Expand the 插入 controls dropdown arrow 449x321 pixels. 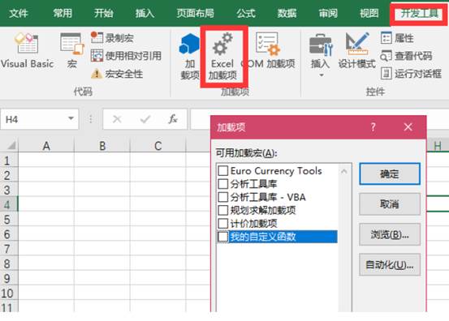point(322,75)
